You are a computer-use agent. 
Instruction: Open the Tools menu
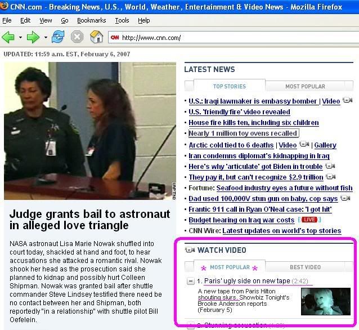[122, 20]
